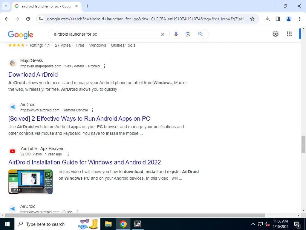Close the airdroid launcher for pc tab
This screenshot has height=230, width=306.
(76, 6)
